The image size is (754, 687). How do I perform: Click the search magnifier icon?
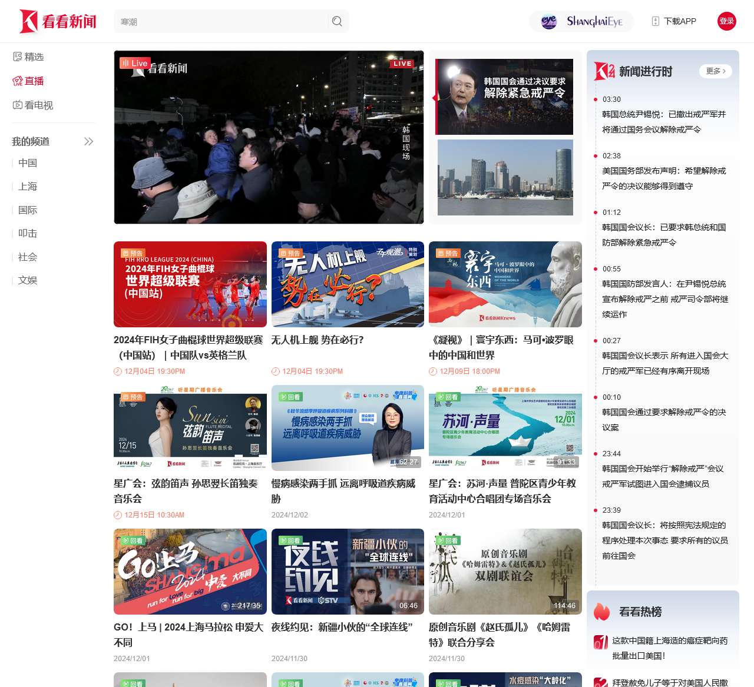point(337,21)
